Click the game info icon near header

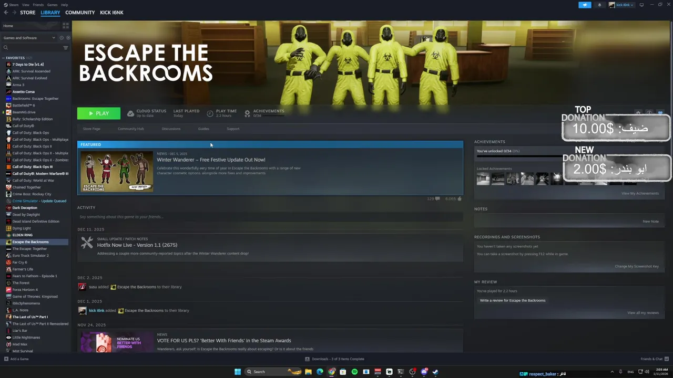click(649, 113)
